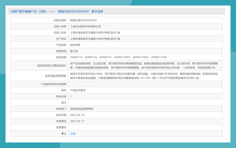The image size is (236, 148).
Task: Select the 生产地址 row label
Action: (61, 39)
